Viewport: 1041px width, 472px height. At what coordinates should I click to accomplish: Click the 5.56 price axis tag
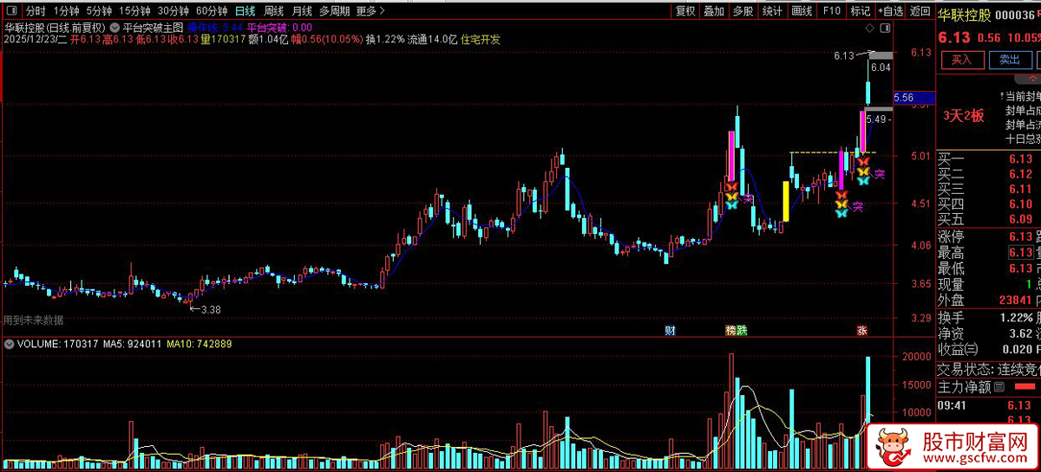[x=913, y=99]
